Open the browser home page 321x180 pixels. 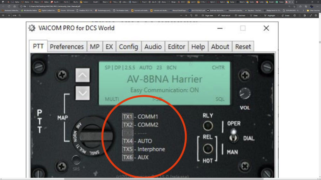point(14,6)
